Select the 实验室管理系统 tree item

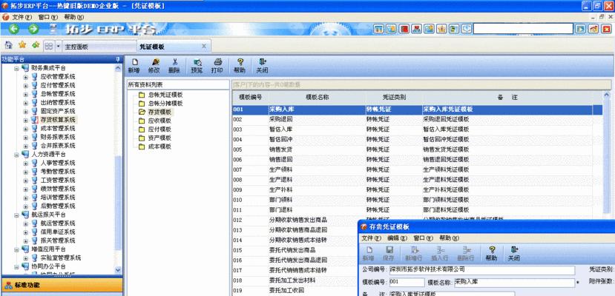pos(61,258)
